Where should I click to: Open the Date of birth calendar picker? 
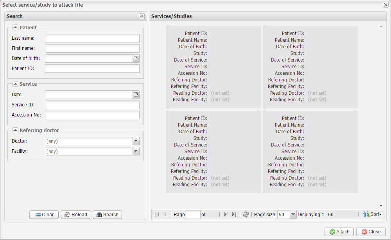136,58
